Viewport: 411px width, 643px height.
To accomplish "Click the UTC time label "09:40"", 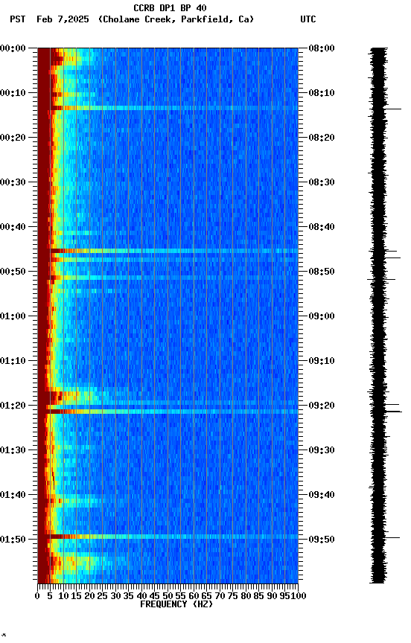I will click(322, 495).
